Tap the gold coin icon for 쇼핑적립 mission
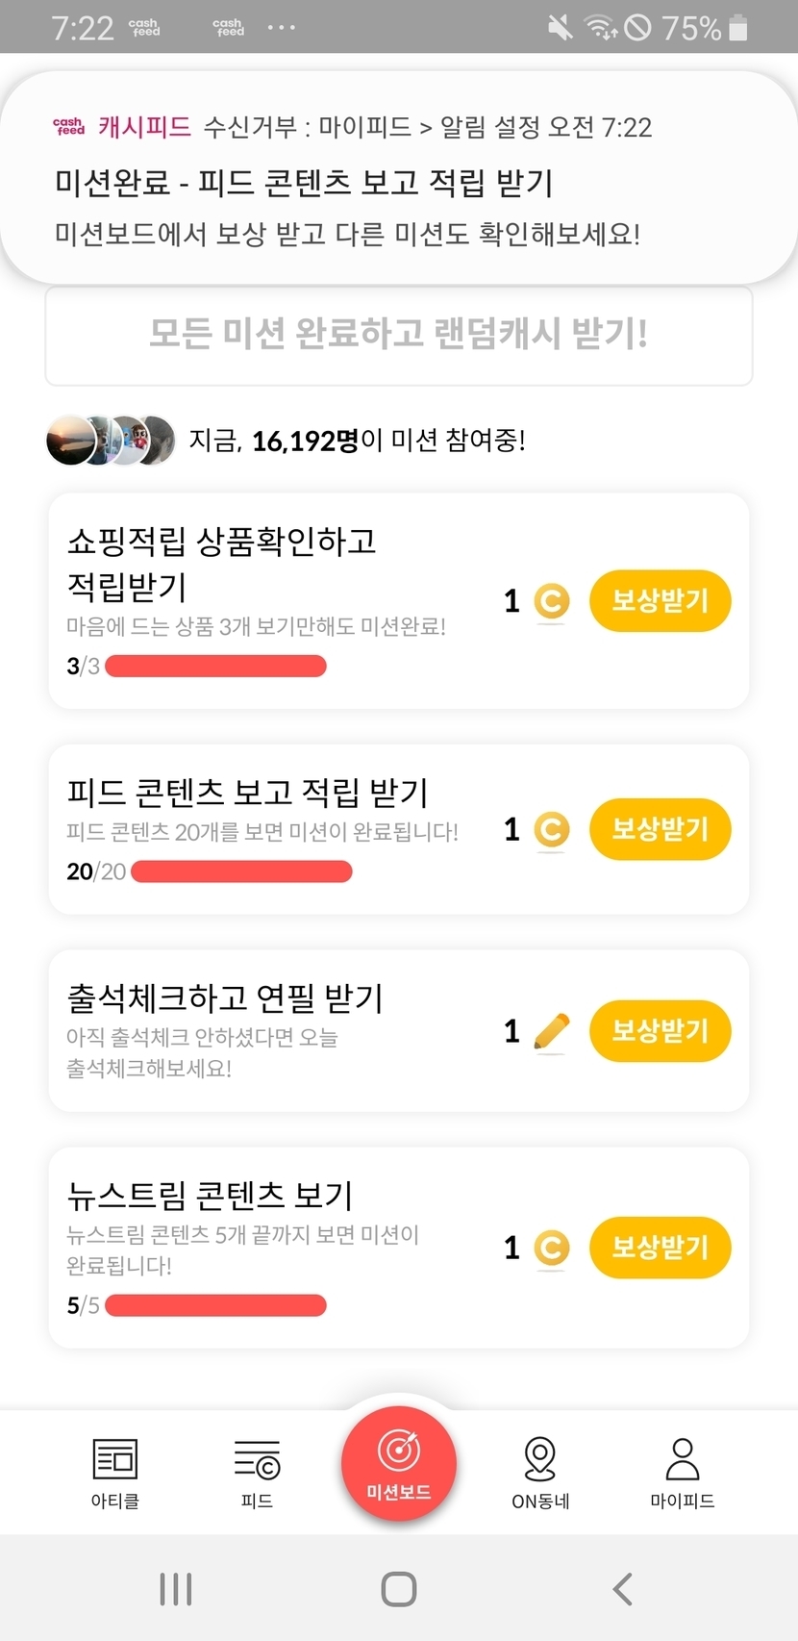The width and height of the screenshot is (798, 1641). click(x=551, y=602)
